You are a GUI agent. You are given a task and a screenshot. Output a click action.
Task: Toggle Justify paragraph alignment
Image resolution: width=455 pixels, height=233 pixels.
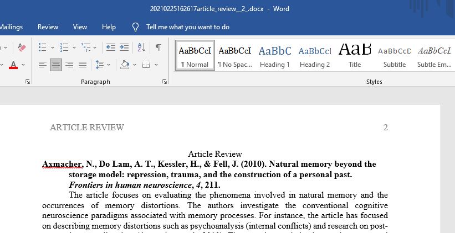coord(83,65)
